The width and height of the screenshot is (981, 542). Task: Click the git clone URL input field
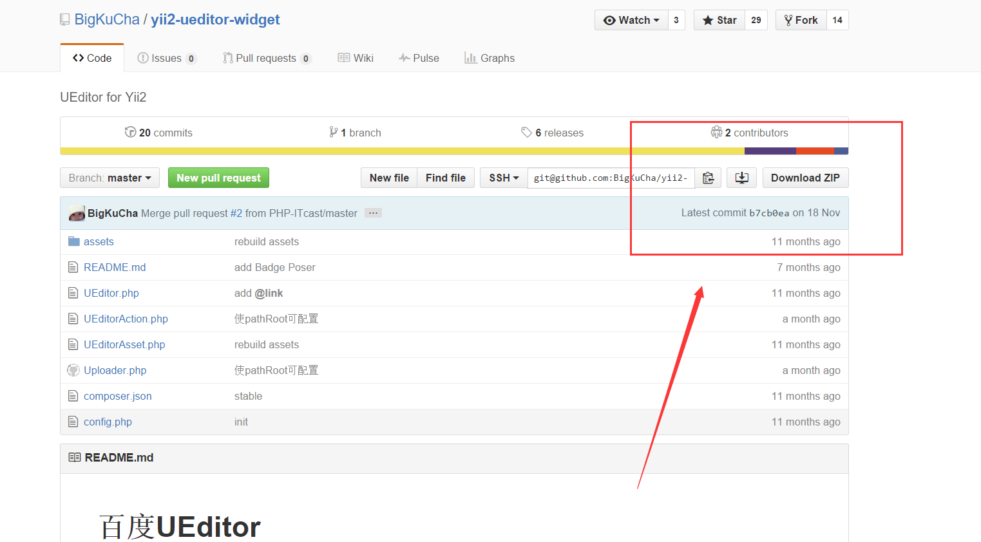611,178
